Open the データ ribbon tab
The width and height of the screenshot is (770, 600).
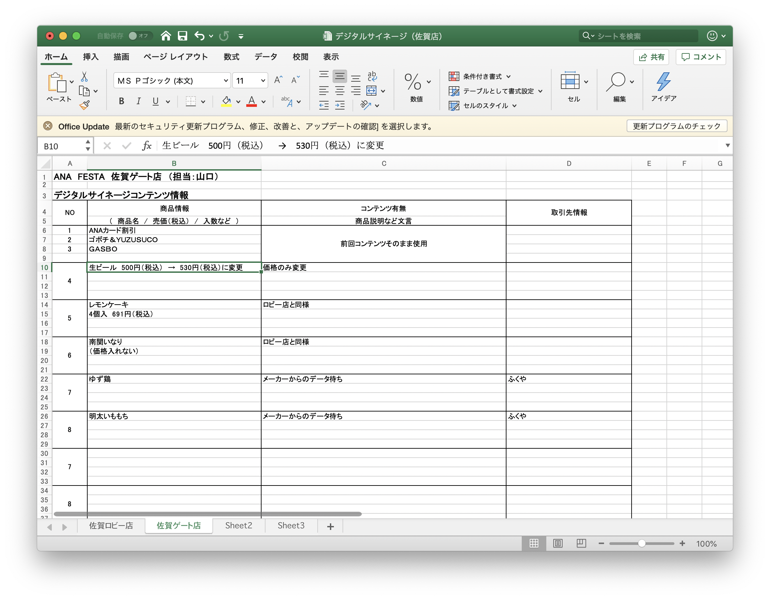[266, 57]
